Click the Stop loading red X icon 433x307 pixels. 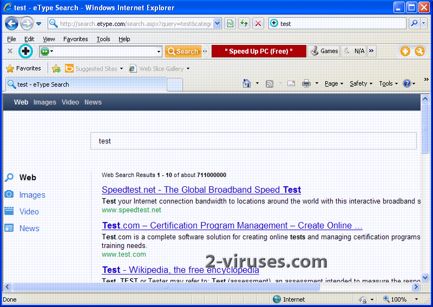point(258,24)
